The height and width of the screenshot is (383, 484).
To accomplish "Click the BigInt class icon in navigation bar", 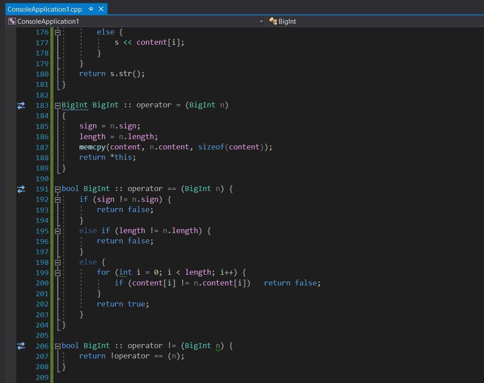I will [x=273, y=21].
